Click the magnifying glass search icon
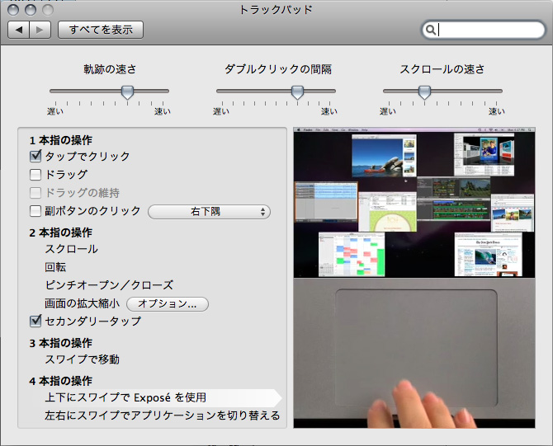 430,31
